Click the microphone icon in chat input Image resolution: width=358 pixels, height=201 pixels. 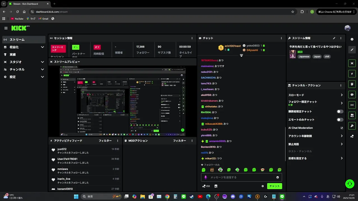coord(206,177)
